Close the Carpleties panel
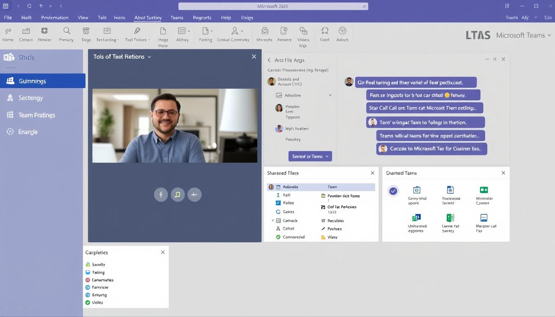 point(163,252)
